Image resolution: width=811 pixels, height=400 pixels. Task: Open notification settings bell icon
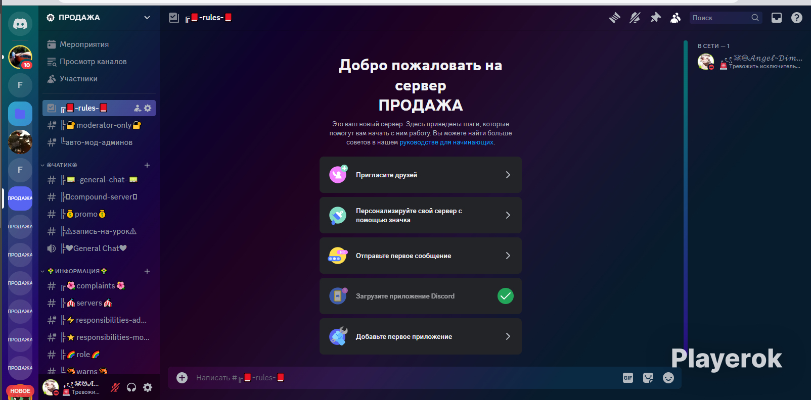[x=635, y=18]
